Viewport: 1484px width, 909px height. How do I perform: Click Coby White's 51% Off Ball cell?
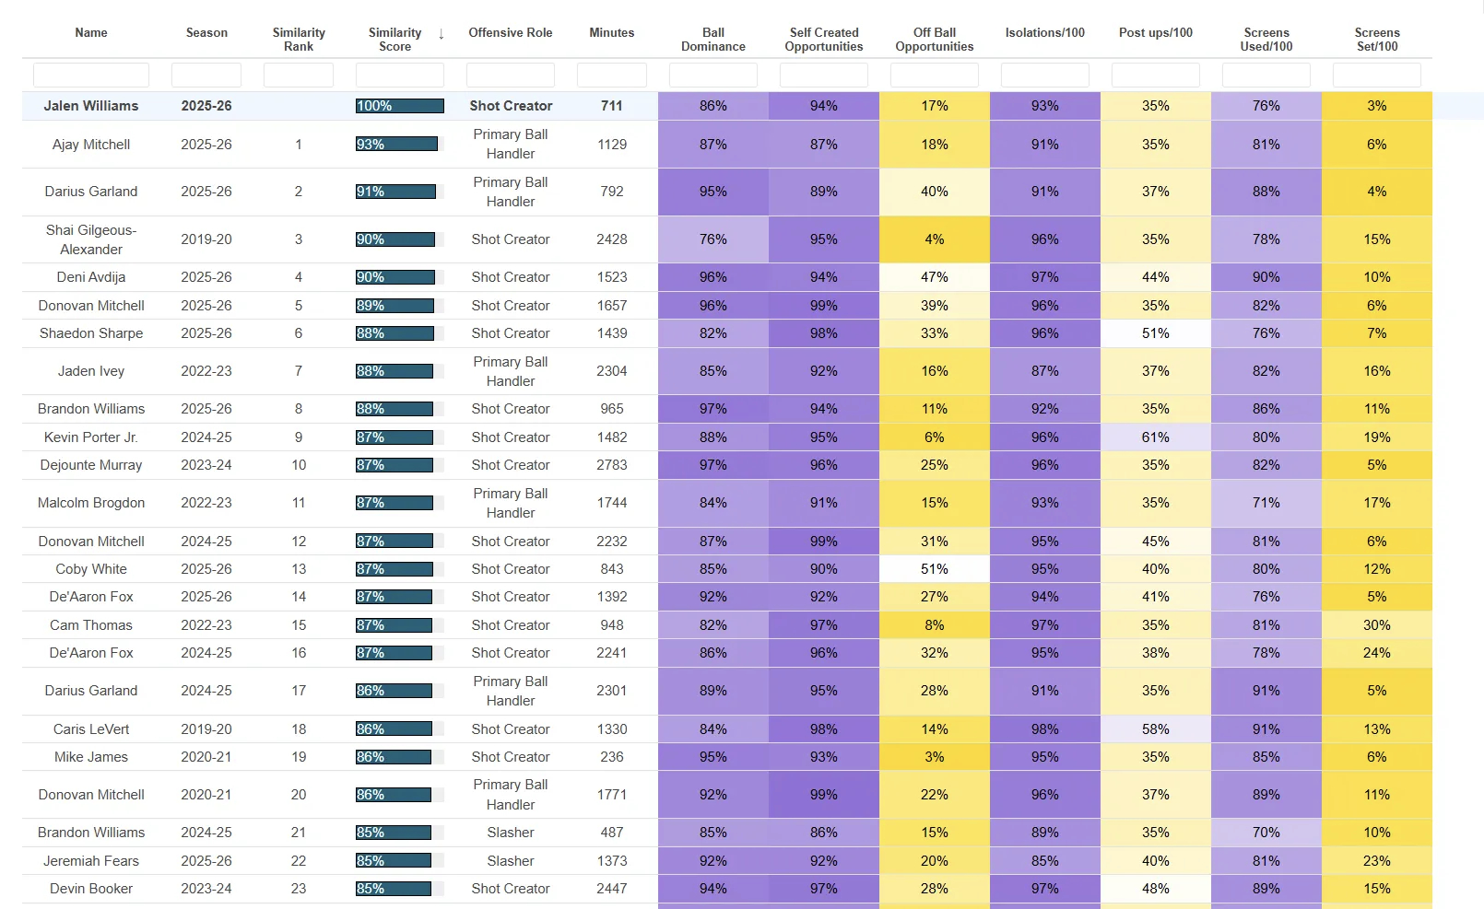[x=934, y=569]
